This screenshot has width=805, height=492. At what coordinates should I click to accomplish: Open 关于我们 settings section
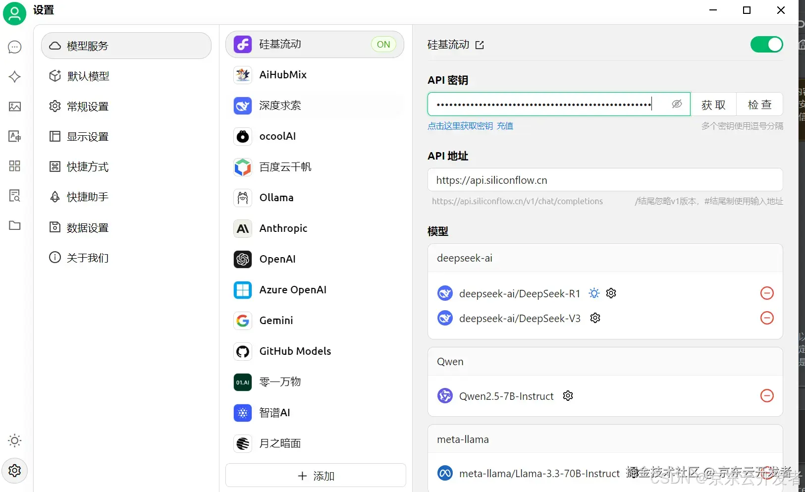(x=126, y=258)
